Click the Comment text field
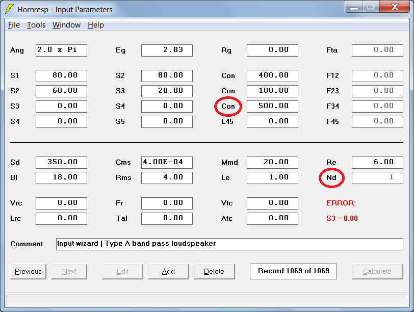This screenshot has height=312, width=414. click(x=230, y=244)
